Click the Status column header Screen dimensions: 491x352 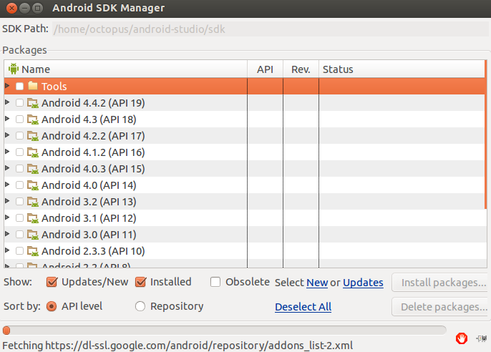[402, 69]
